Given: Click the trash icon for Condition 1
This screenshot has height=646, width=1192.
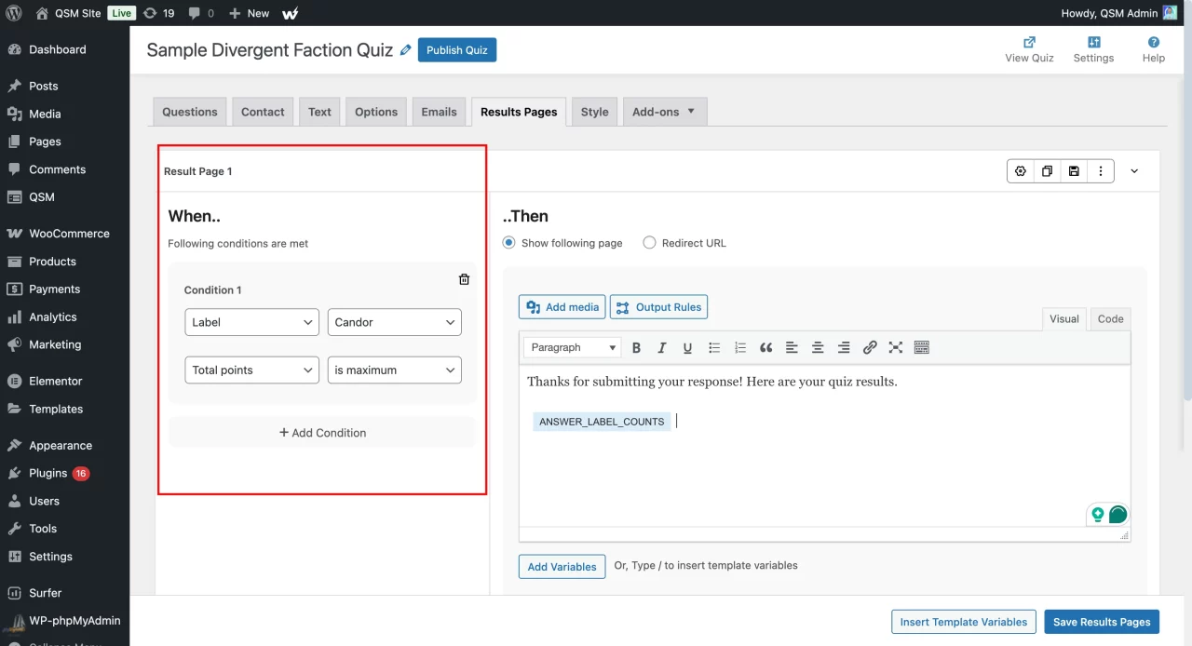Looking at the screenshot, I should click(464, 278).
